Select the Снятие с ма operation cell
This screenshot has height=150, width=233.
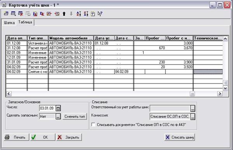tap(38, 72)
